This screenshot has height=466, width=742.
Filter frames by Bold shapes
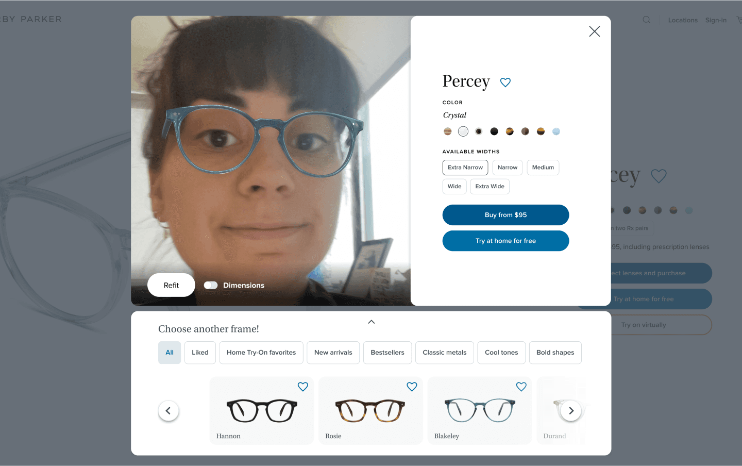pyautogui.click(x=555, y=353)
